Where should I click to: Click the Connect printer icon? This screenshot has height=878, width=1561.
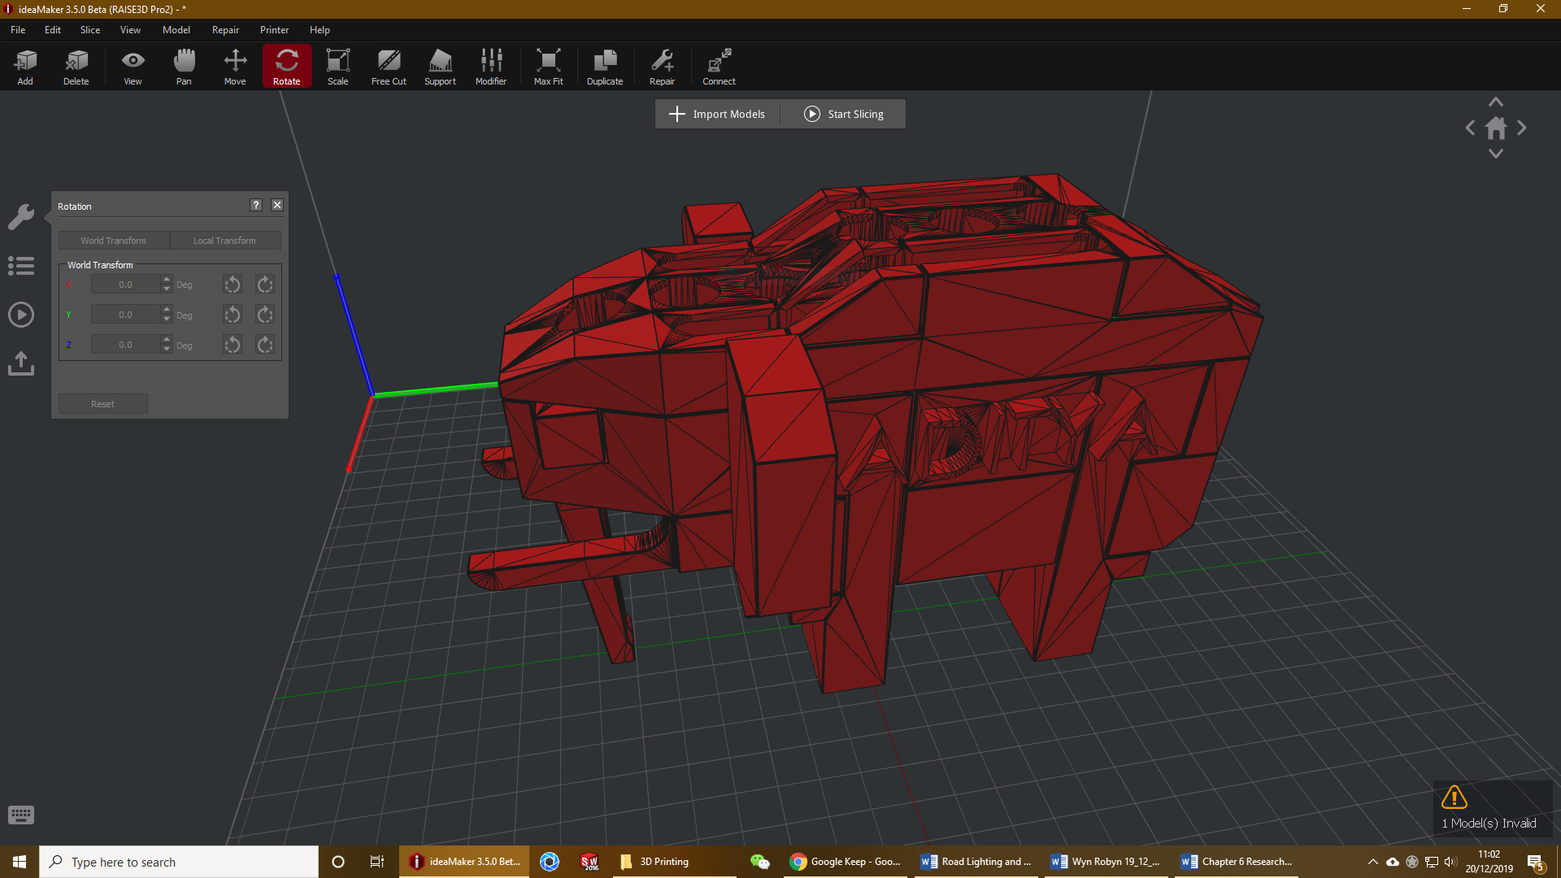coord(719,67)
